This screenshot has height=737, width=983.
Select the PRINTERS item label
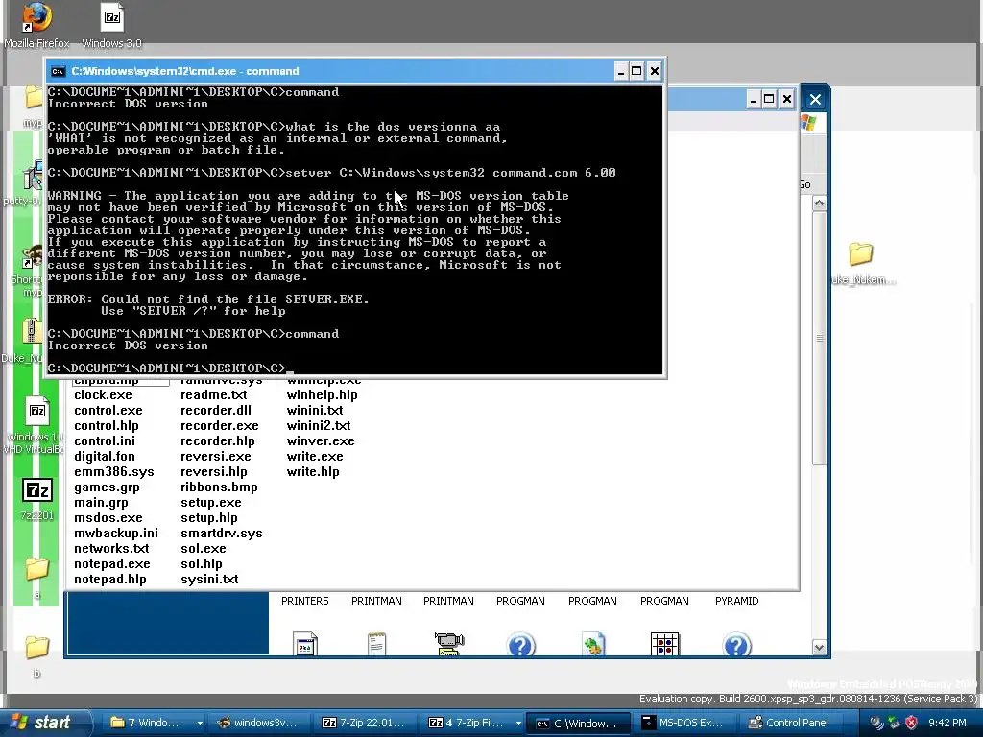point(304,601)
